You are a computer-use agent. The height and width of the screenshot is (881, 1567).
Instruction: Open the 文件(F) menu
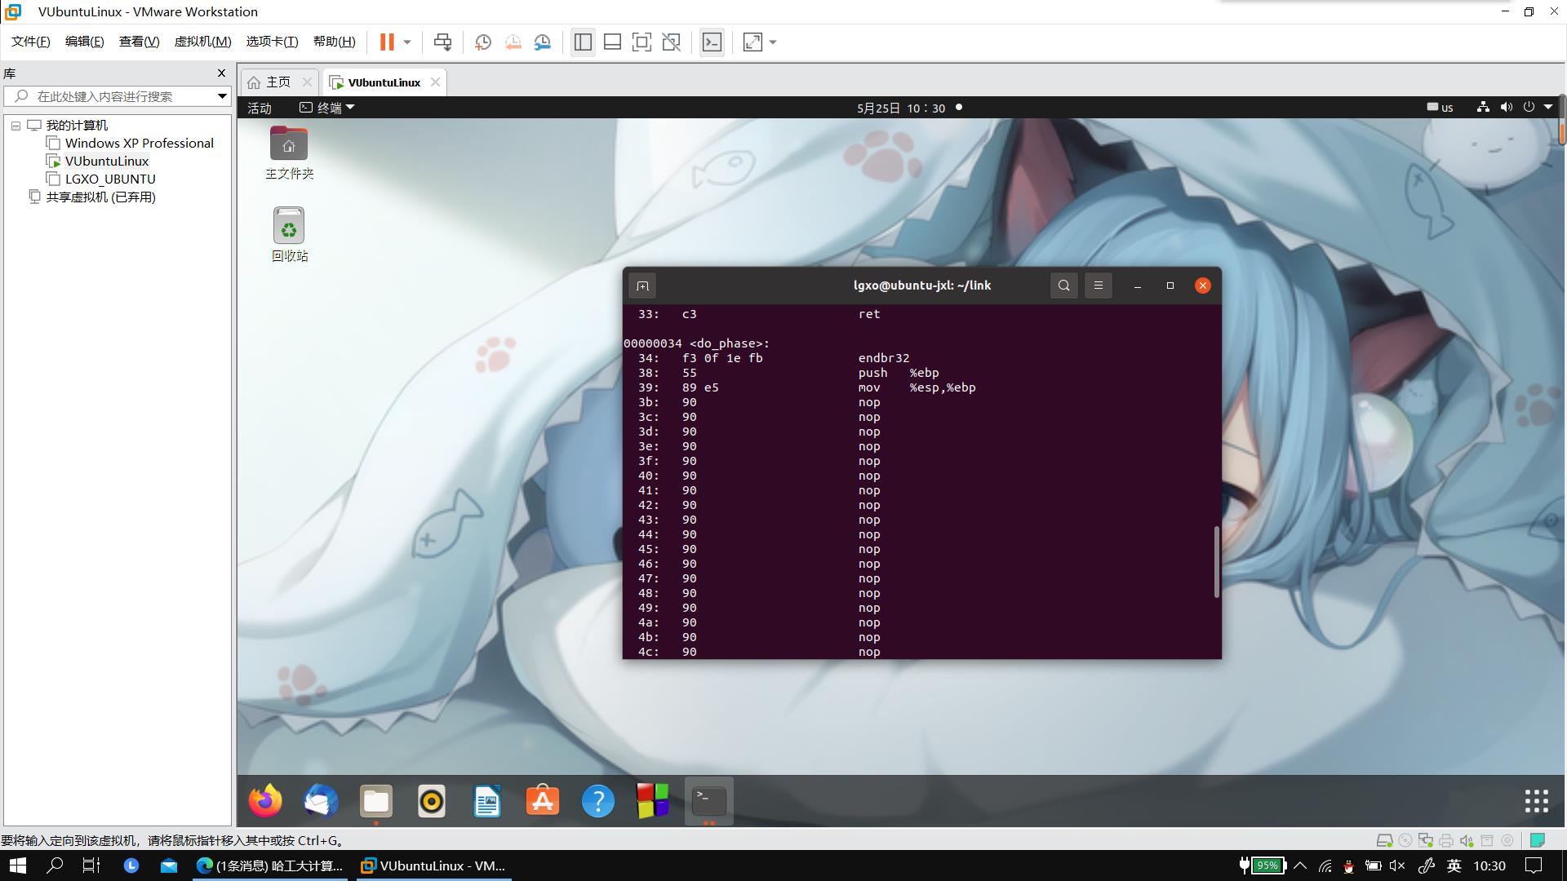(30, 42)
